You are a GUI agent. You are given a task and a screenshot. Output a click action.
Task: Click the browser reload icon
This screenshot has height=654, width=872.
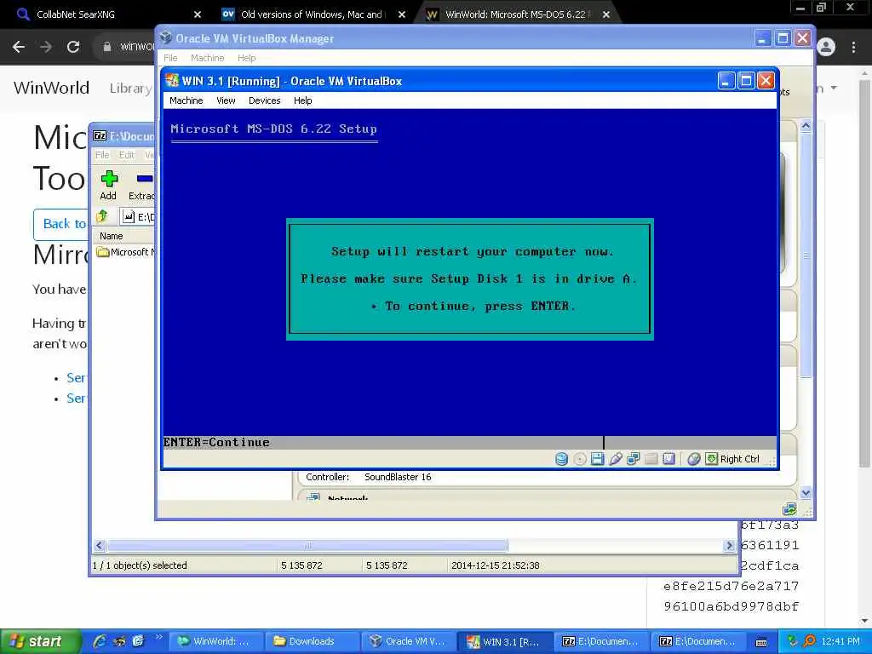(73, 47)
